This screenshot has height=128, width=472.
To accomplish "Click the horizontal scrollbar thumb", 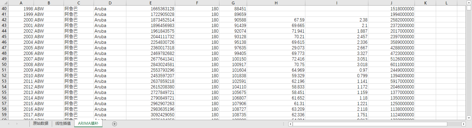I will (x=370, y=124).
